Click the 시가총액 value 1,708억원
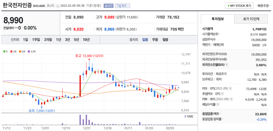Viewport: 273px width, 131px height. pyautogui.click(x=260, y=29)
